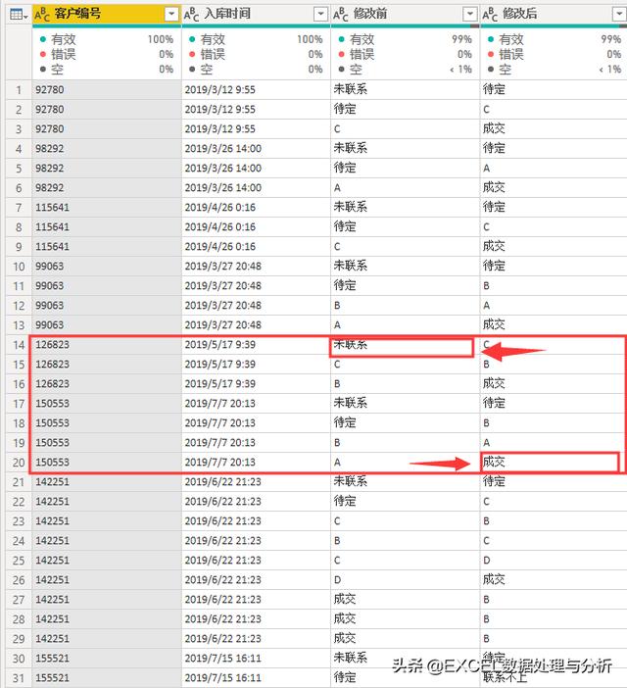The height and width of the screenshot is (688, 627).
Task: Click 有效 100% quality in 客户编号 column
Action: pos(107,39)
